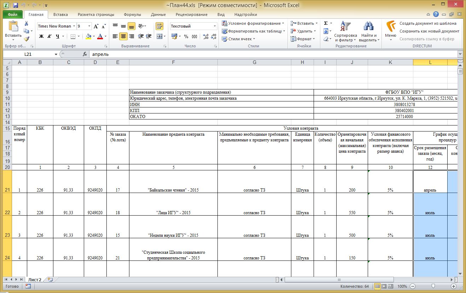The width and height of the screenshot is (466, 293).
Task: Click Сохранить как новый документ
Action: point(429,31)
